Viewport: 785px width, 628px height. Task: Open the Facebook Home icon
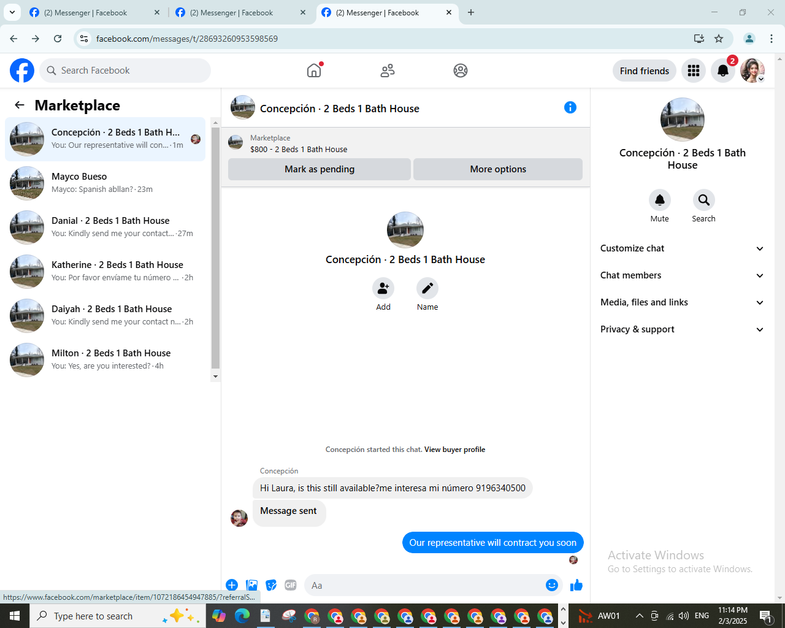click(x=314, y=71)
